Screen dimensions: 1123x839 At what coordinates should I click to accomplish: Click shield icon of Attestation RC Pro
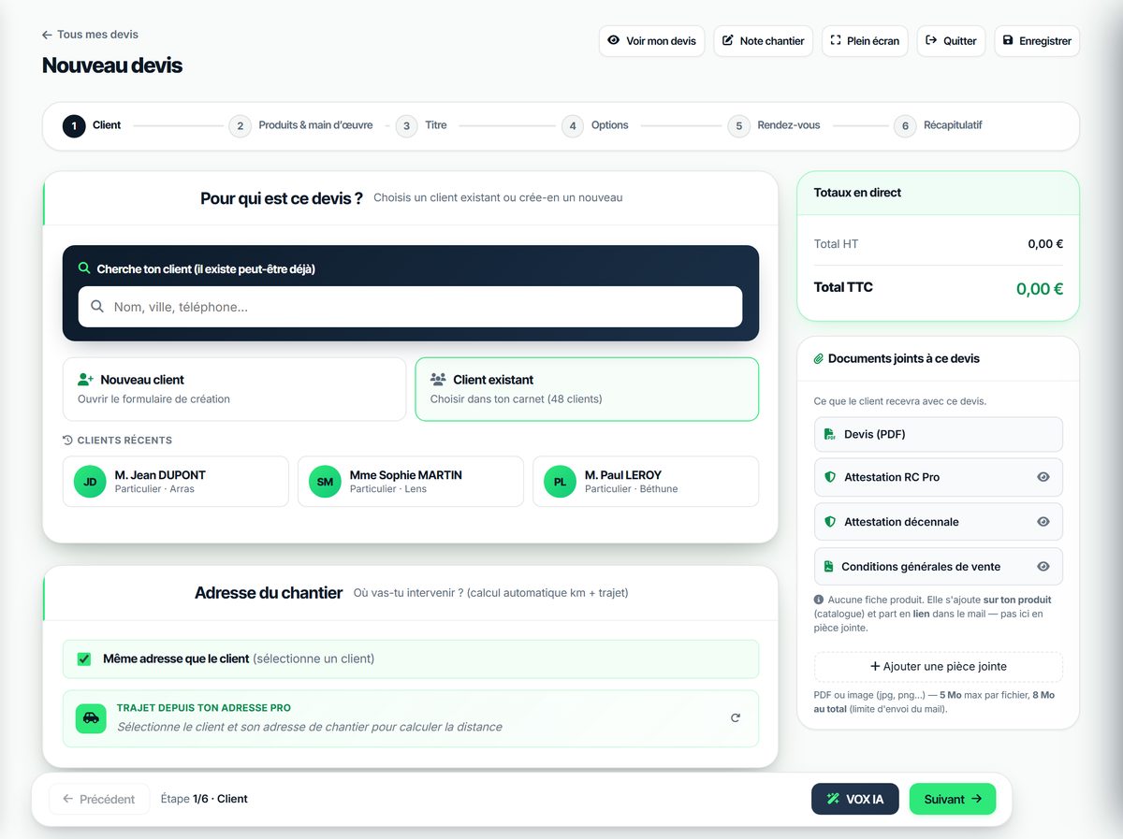(x=830, y=477)
